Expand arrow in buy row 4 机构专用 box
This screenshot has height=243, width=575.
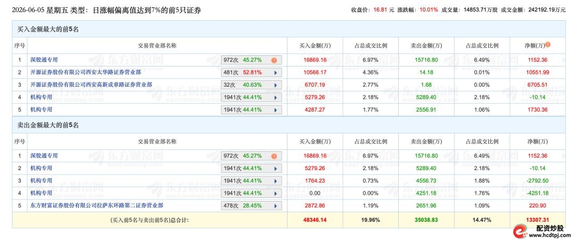(x=276, y=97)
